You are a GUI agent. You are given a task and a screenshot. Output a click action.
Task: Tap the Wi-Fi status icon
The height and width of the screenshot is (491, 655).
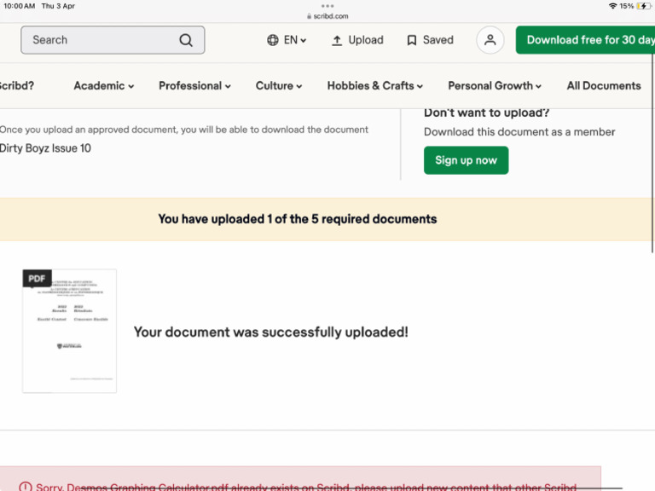613,6
